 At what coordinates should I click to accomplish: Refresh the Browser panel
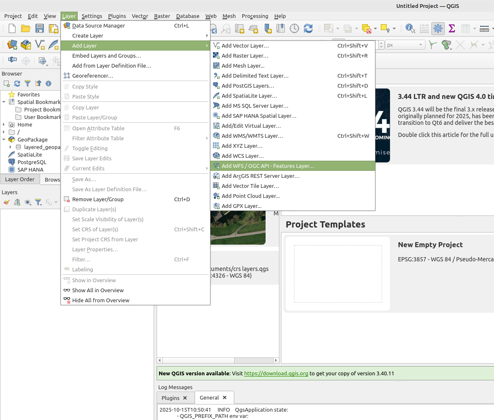click(17, 83)
